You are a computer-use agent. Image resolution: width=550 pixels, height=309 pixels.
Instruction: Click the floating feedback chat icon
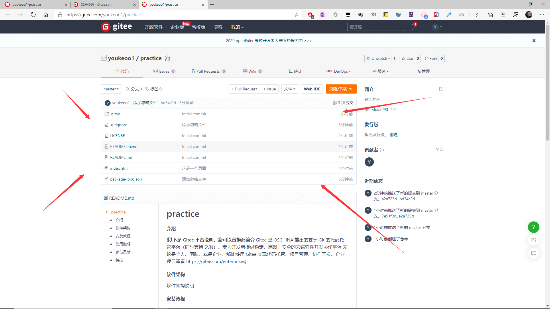point(533,253)
